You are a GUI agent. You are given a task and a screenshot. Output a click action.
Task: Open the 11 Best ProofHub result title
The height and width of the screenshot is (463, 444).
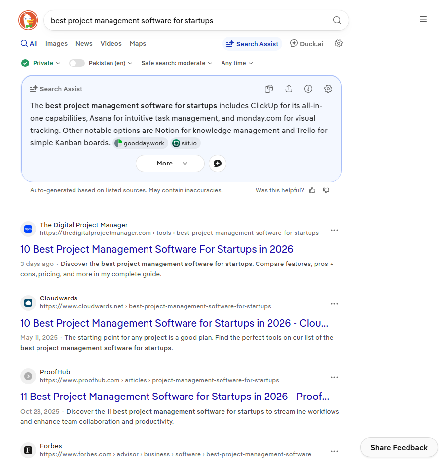coord(175,397)
